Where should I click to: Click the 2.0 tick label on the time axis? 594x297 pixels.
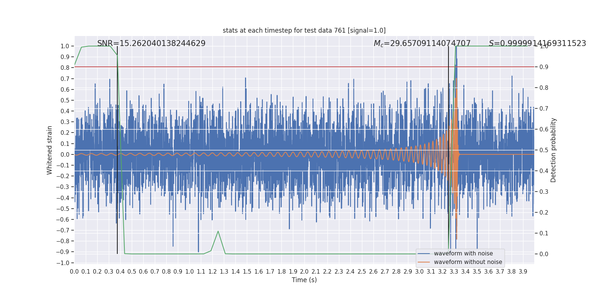point(304,272)
